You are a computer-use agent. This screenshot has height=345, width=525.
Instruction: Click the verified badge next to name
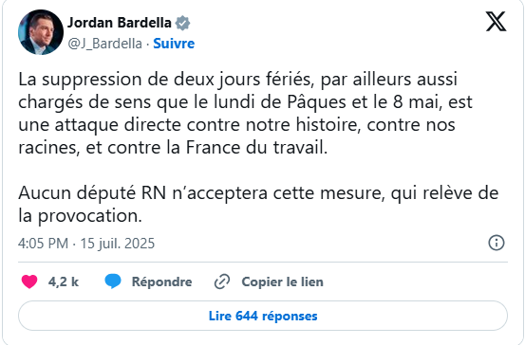coord(182,23)
